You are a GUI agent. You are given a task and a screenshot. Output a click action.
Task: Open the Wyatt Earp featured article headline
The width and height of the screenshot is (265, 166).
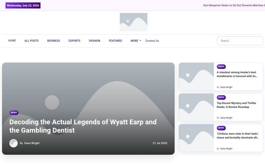83,126
